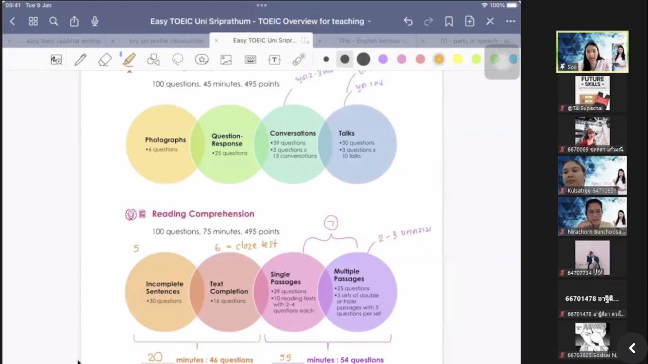Select @TA Supachai participant thumbnail

[x=592, y=93]
